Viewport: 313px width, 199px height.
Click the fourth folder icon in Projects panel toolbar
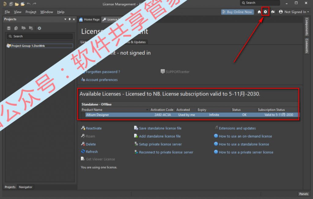point(31,28)
